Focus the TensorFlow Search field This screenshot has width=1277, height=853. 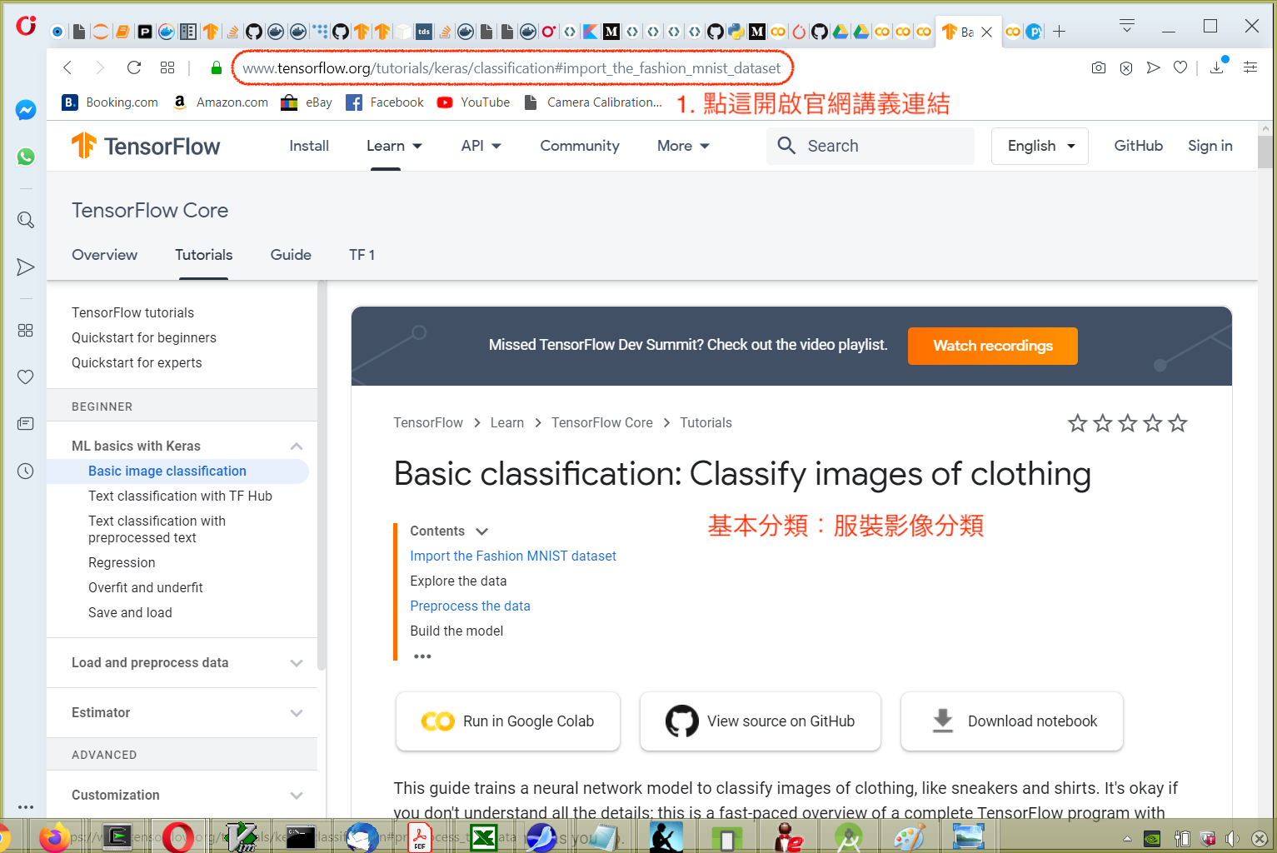point(870,146)
